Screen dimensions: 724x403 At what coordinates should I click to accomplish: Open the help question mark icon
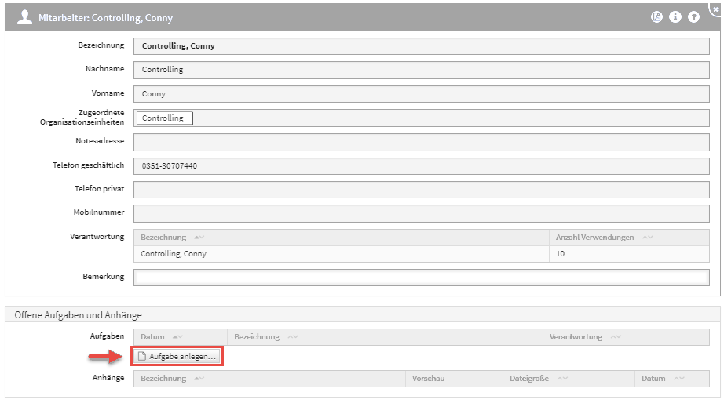click(693, 17)
